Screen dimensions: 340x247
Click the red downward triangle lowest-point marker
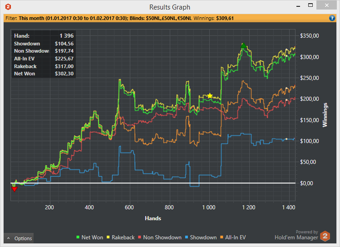click(x=14, y=189)
